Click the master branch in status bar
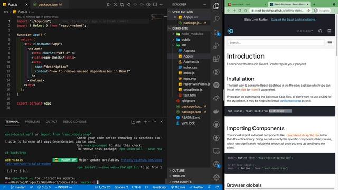 coord(18,187)
